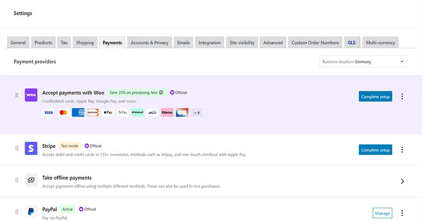
Task: Open the three-dot menu for Woo payments
Action: point(402,96)
